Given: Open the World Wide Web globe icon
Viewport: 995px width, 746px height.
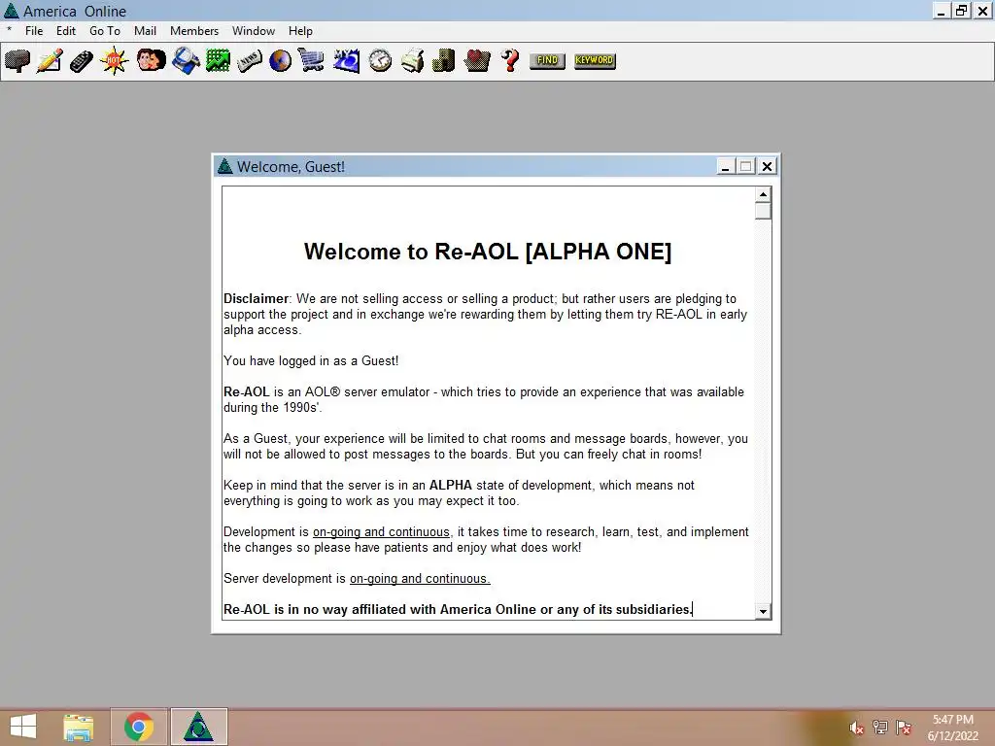Looking at the screenshot, I should coord(280,61).
